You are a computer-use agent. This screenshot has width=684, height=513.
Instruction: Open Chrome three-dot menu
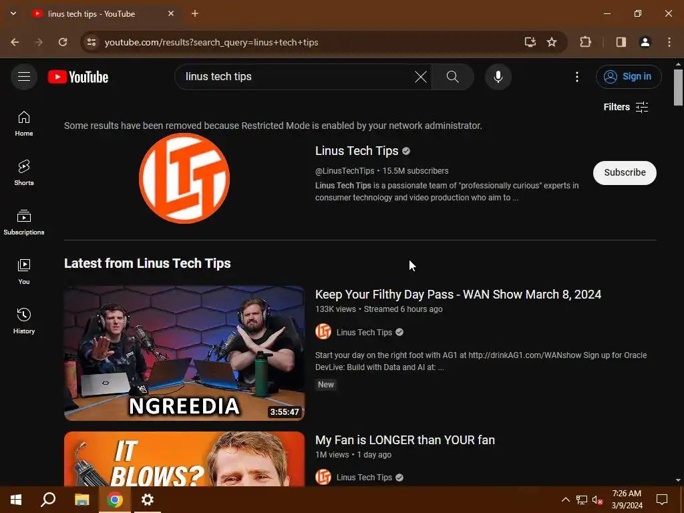pyautogui.click(x=669, y=42)
